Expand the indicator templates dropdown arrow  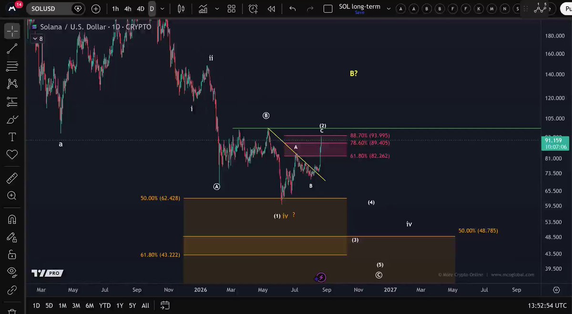pyautogui.click(x=216, y=9)
